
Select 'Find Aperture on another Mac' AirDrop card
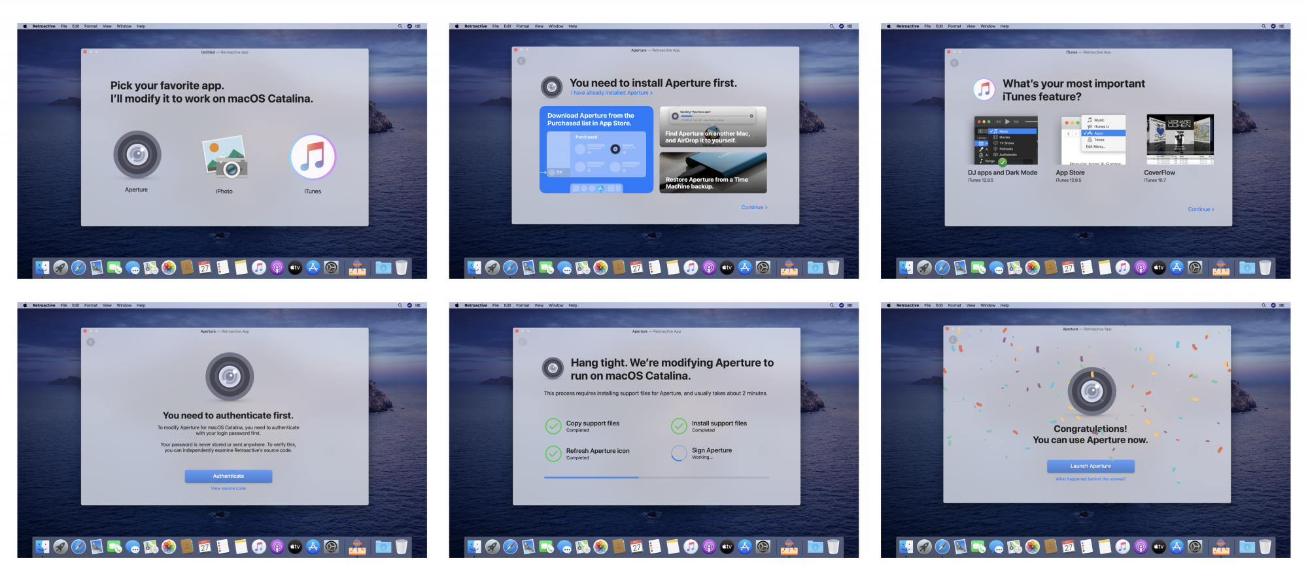pos(713,127)
